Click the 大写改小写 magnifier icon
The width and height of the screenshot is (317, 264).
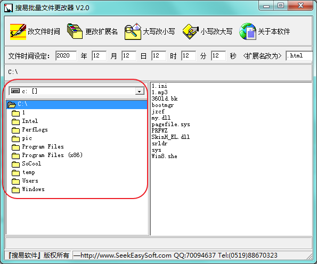[x=133, y=31]
